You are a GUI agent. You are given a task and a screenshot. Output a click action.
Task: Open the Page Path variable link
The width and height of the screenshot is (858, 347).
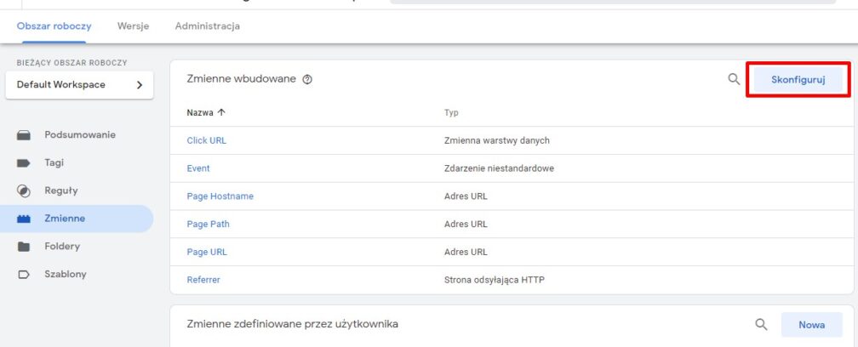coord(208,224)
